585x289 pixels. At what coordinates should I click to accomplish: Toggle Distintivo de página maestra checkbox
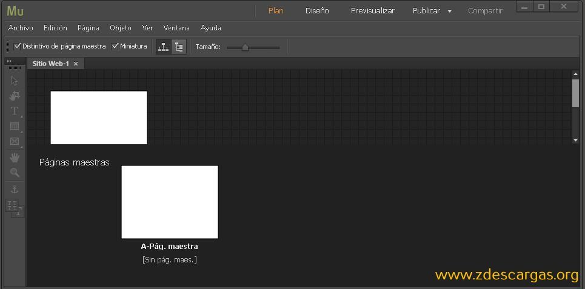17,46
